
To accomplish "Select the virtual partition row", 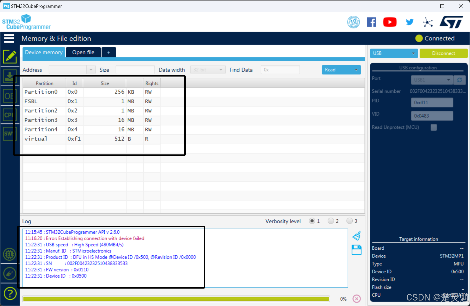I will click(x=194, y=139).
